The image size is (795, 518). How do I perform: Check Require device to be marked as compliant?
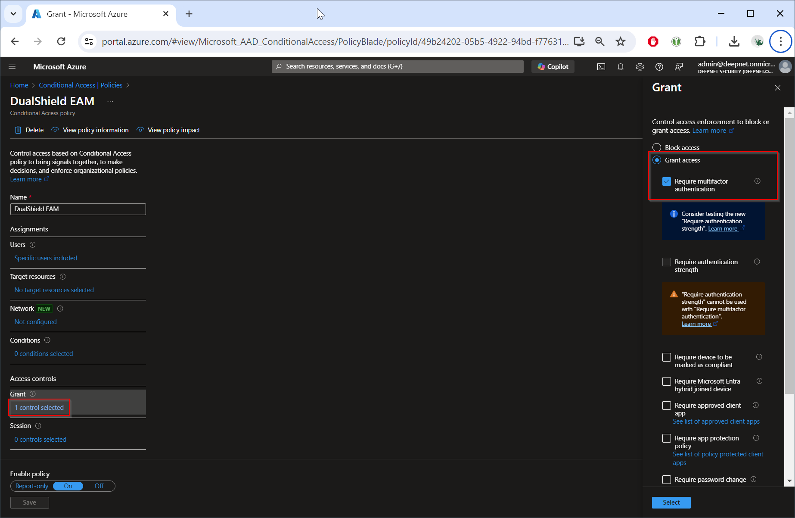pyautogui.click(x=667, y=357)
